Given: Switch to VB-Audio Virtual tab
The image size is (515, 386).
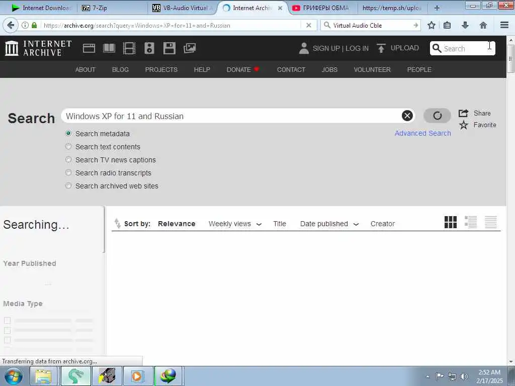Looking at the screenshot, I should [183, 8].
